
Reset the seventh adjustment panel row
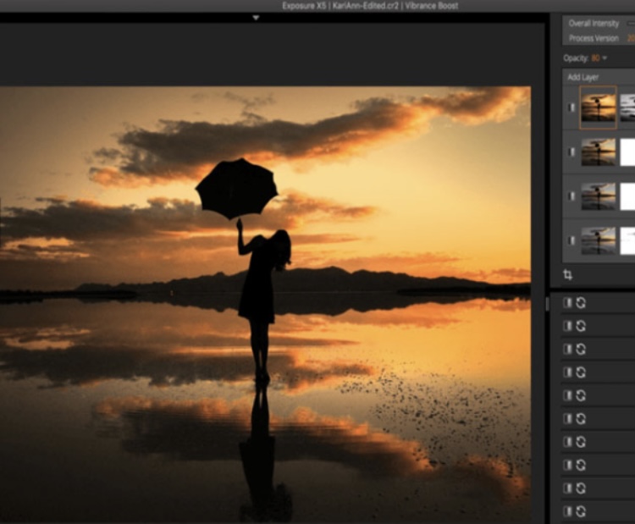[x=581, y=442]
